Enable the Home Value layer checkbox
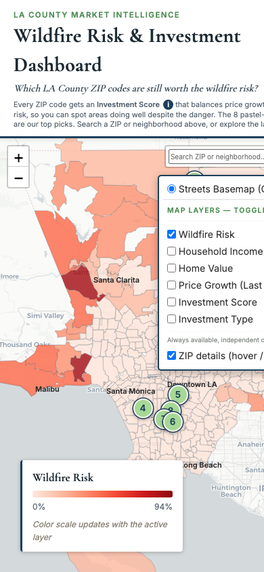Screen dimensions: 264x572 171,268
